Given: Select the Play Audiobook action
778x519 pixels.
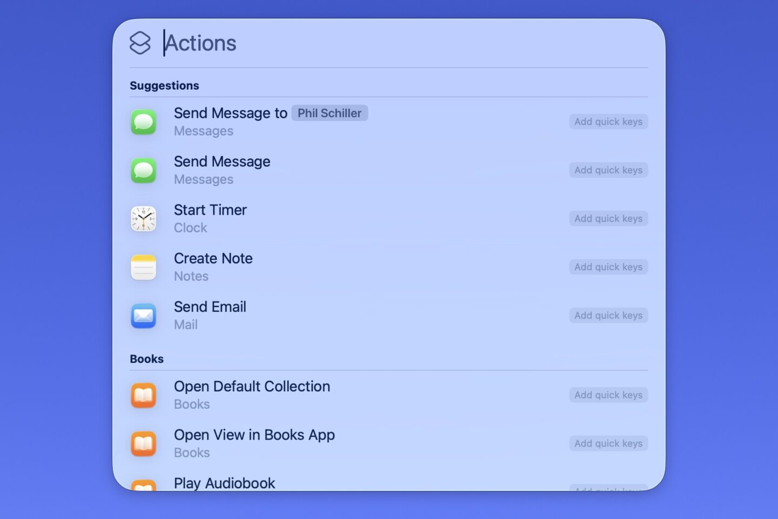Looking at the screenshot, I should tap(224, 483).
